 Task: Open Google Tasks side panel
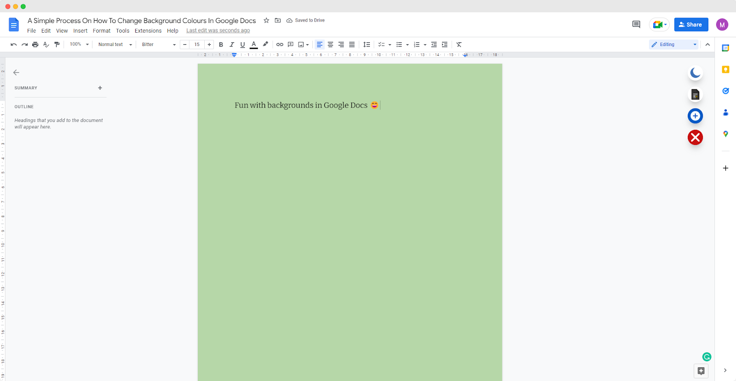pos(725,91)
